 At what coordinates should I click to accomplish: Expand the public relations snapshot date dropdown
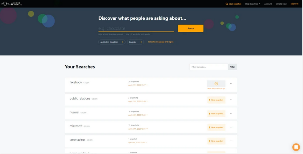[138, 101]
